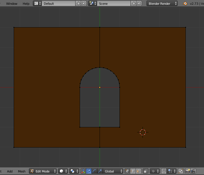The image size is (204, 175).
Task: Open the Global orientation dropdown
Action: 112,171
